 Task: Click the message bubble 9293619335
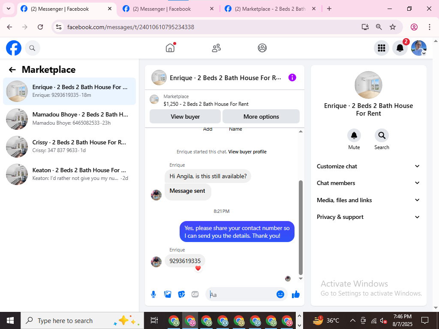point(185,261)
